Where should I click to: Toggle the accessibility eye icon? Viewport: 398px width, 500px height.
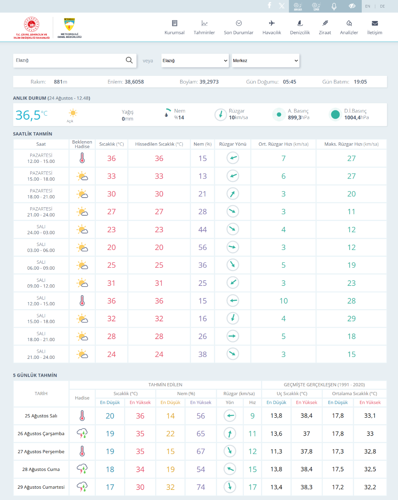[352, 6]
